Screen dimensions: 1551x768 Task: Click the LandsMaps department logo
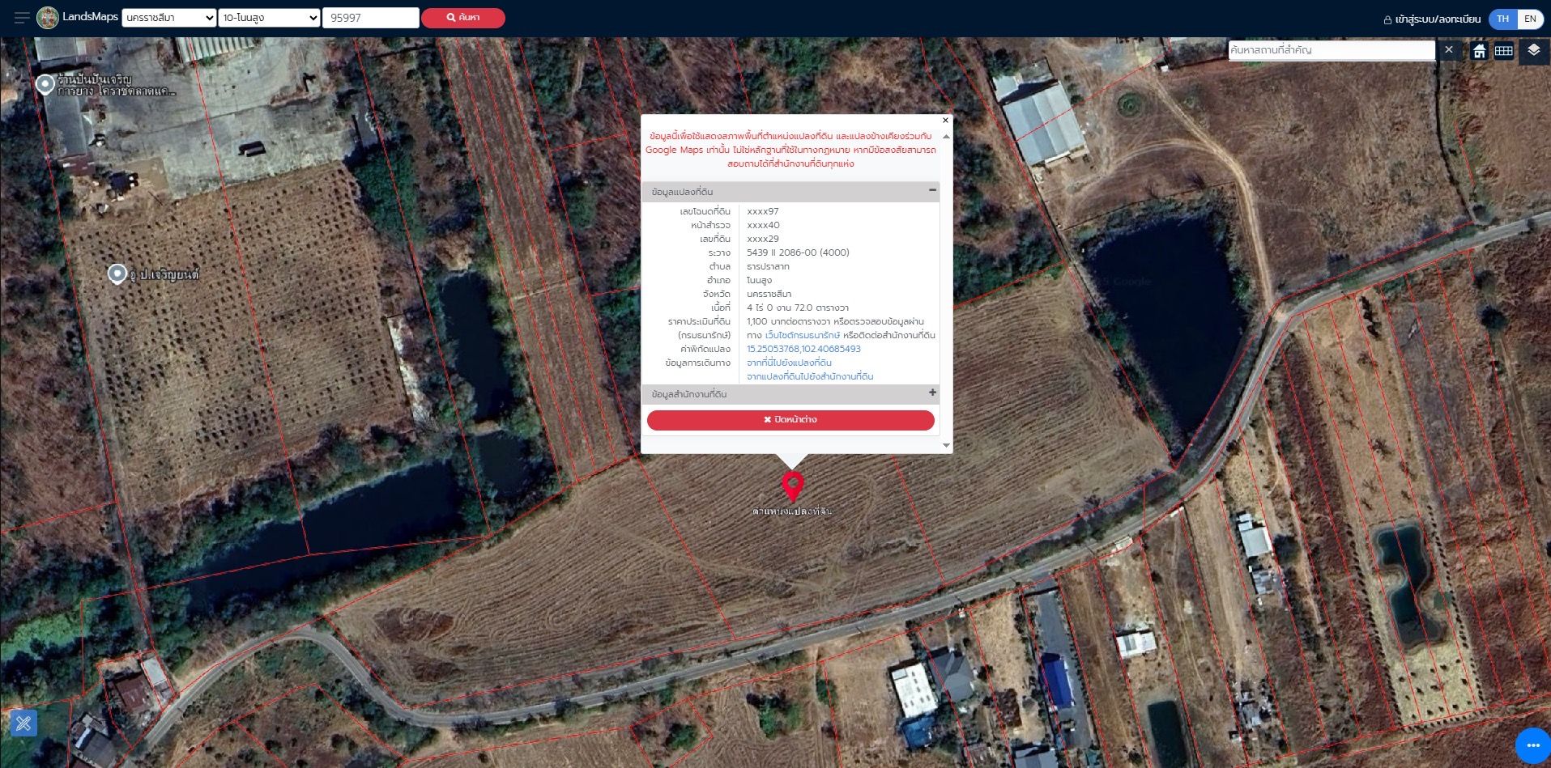[x=48, y=18]
